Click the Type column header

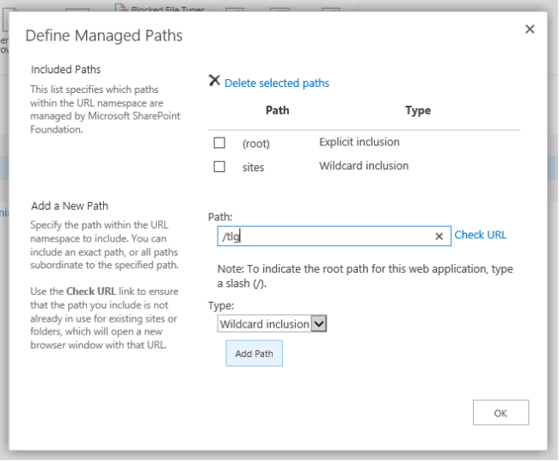417,111
